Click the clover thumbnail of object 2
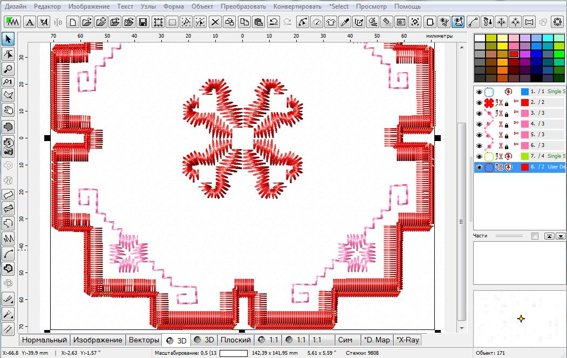The width and height of the screenshot is (567, 358). (x=489, y=103)
